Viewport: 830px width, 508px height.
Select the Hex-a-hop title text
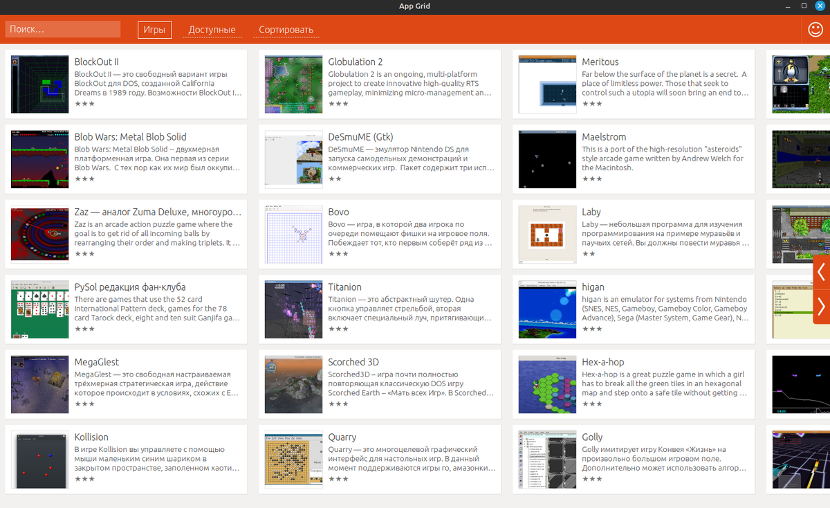[603, 362]
